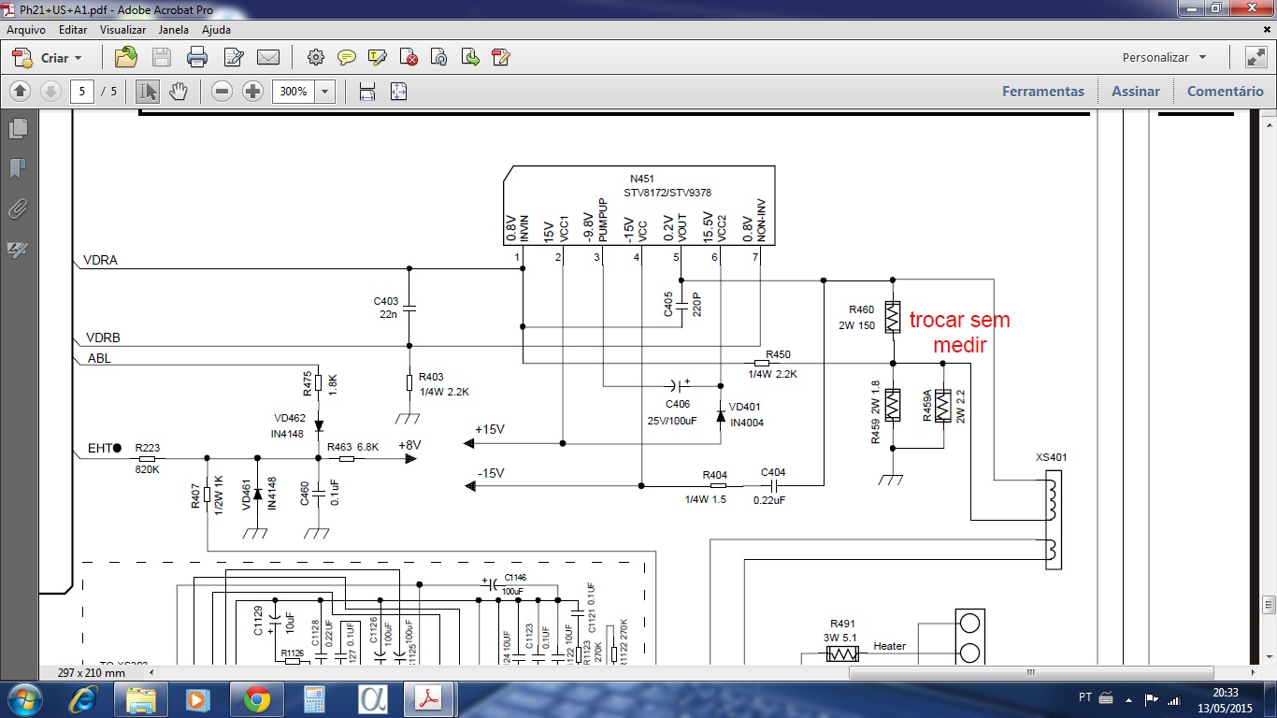Click the extract page icon
The image size is (1277, 718).
tap(470, 57)
